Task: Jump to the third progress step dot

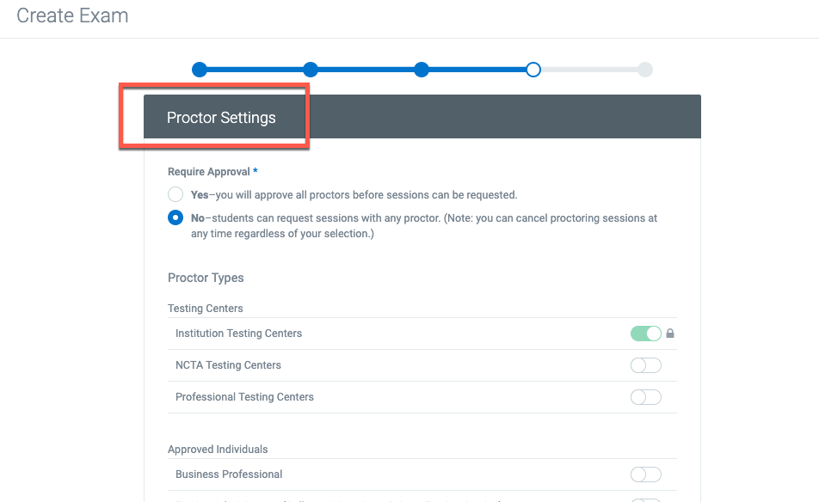Action: [x=422, y=70]
